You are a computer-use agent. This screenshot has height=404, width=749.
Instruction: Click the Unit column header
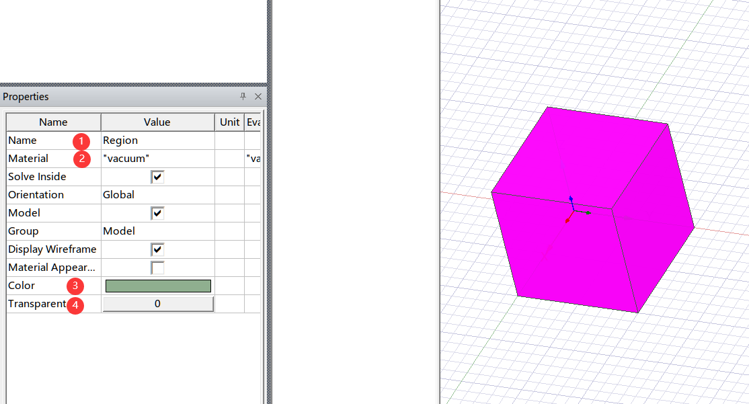pos(229,122)
